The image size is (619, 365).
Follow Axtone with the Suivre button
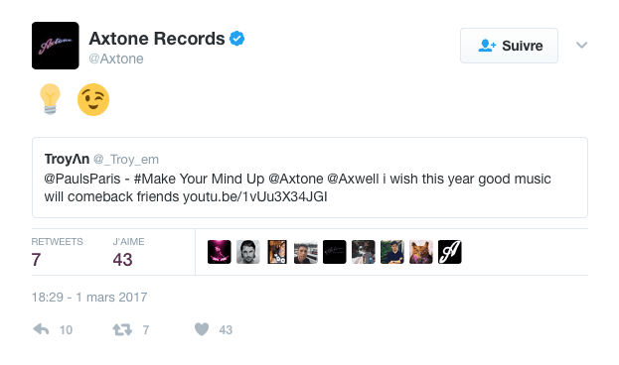point(509,46)
